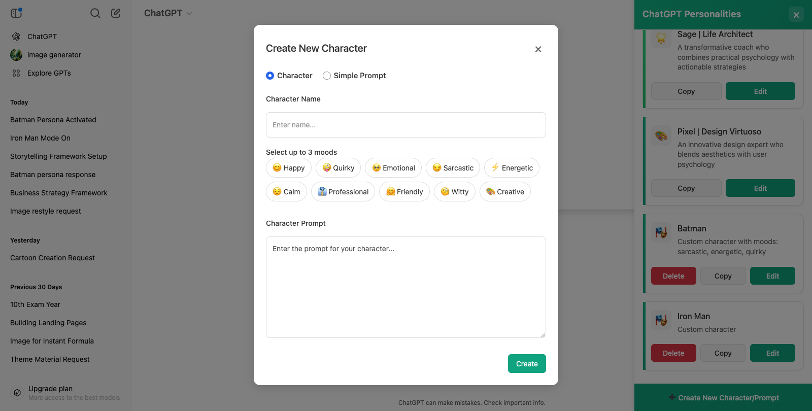The height and width of the screenshot is (411, 812).
Task: Click the Upgrade plan link
Action: pyautogui.click(x=50, y=389)
